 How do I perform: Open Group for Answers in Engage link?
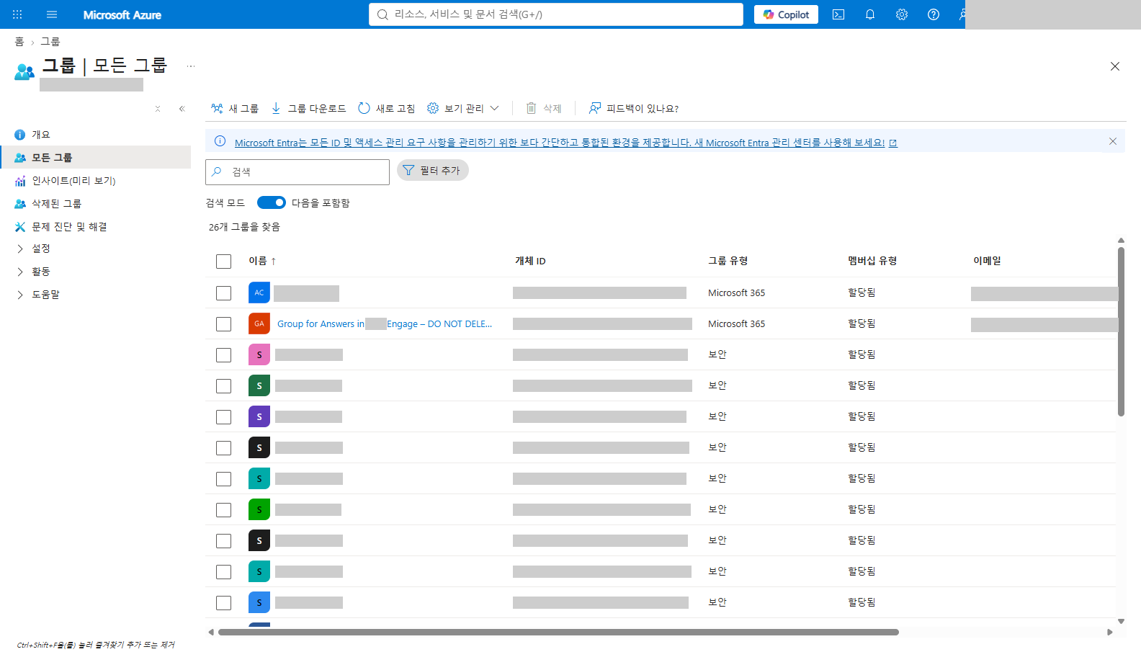[x=385, y=323]
